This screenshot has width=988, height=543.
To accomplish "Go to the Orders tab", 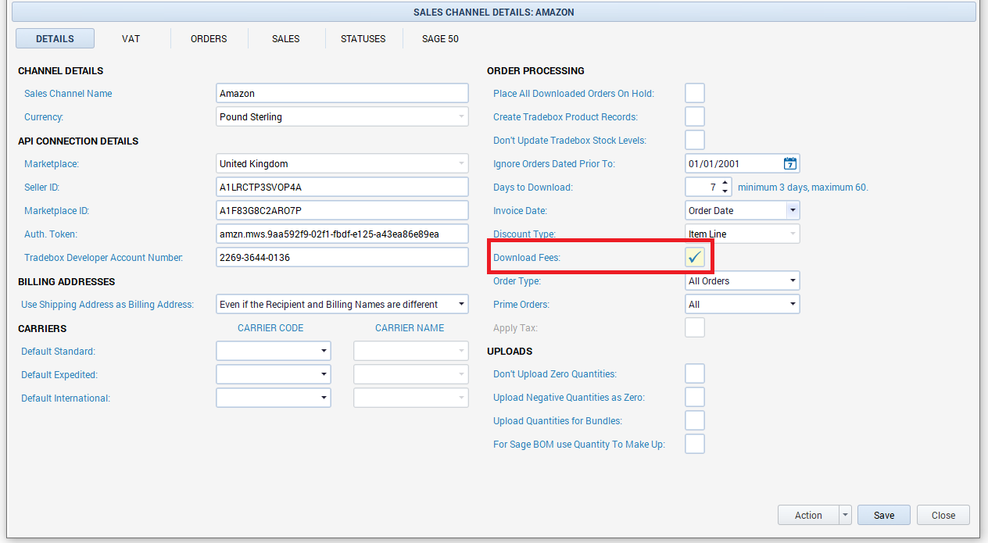I will coord(209,38).
